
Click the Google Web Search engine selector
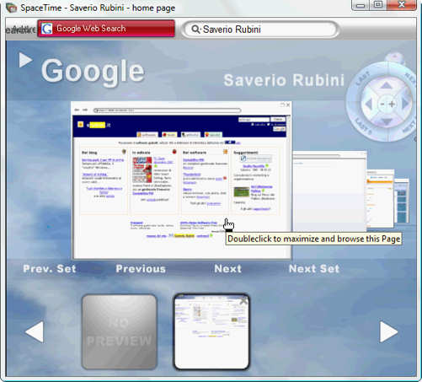pyautogui.click(x=106, y=29)
